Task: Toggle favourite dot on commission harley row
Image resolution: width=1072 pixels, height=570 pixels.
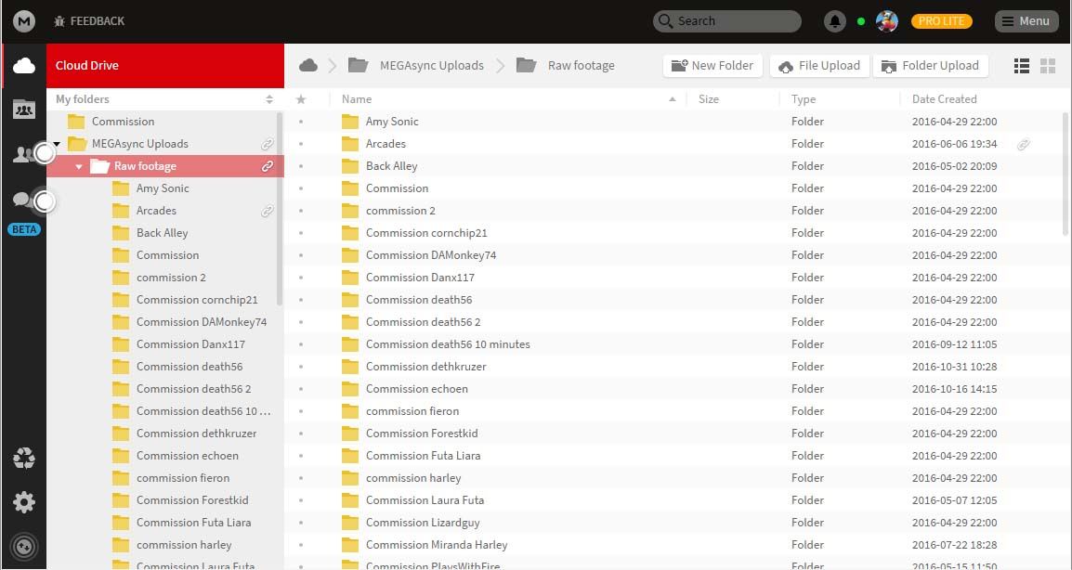Action: tap(301, 478)
